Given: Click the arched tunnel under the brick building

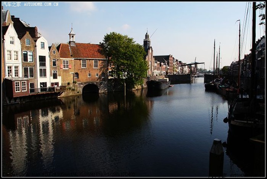Looking at the screenshot, I should coord(90,89).
